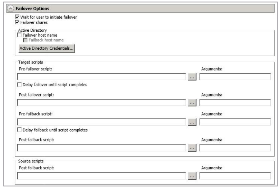279x188 pixels.
Task: Uncheck the Failover shares checkbox
Action: click(17, 22)
